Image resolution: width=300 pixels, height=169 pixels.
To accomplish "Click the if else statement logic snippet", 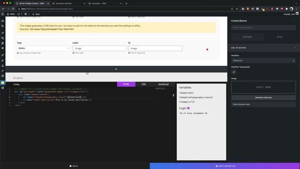I will click(194, 113).
